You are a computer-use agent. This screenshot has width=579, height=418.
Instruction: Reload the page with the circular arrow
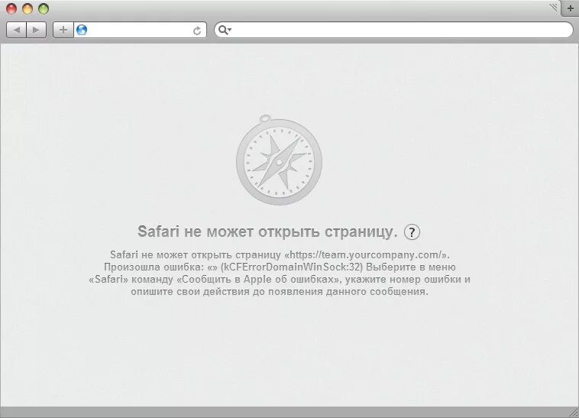click(x=197, y=31)
